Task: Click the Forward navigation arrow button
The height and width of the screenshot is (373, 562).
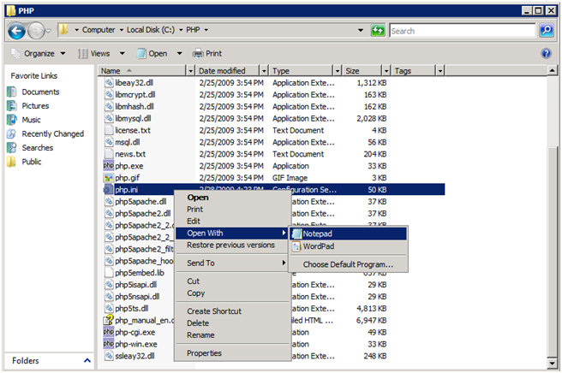Action: click(x=36, y=31)
